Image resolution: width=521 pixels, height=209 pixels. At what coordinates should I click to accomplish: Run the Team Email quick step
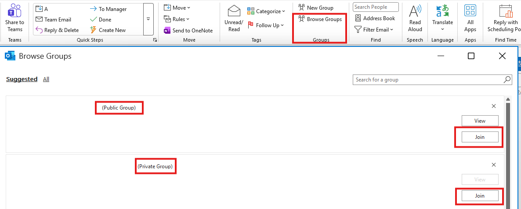(x=53, y=20)
